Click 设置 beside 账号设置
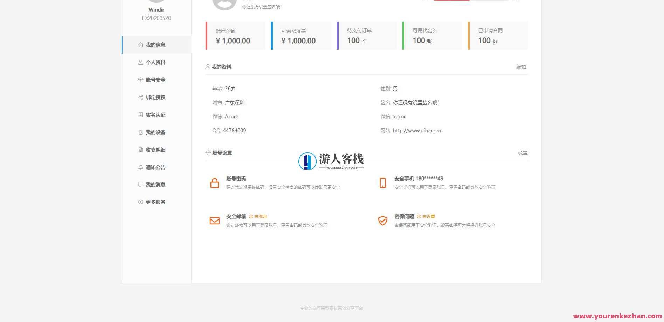The width and height of the screenshot is (664, 322). point(523,153)
